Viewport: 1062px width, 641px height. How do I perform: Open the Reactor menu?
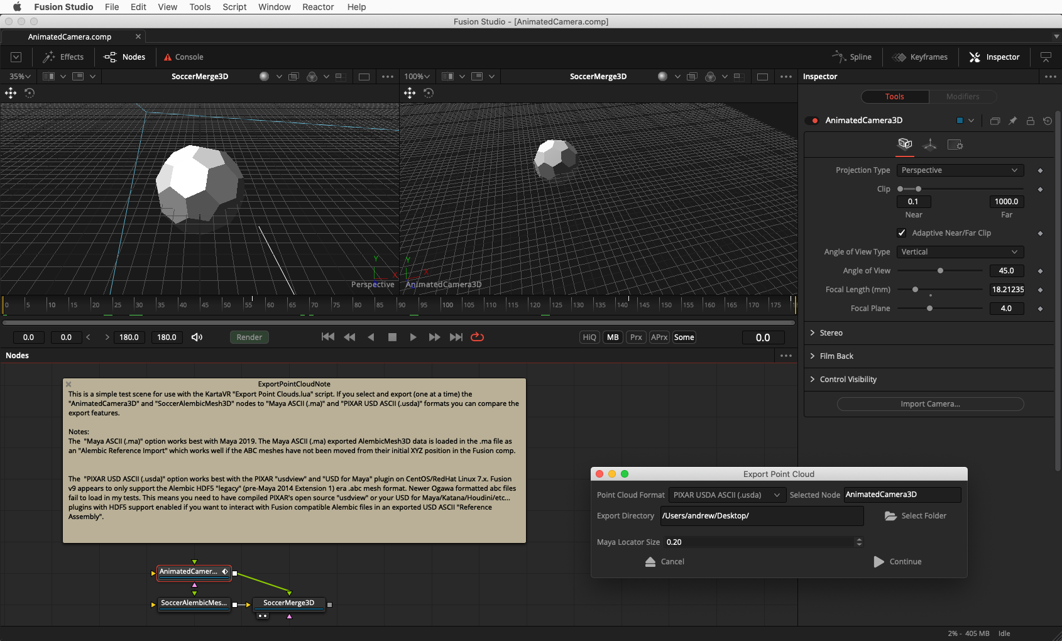pos(318,7)
